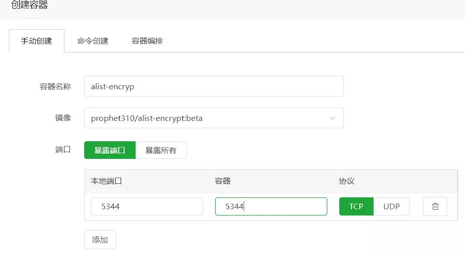The width and height of the screenshot is (465, 256).
Task: Choose the 暴露所有 option
Action: click(161, 150)
